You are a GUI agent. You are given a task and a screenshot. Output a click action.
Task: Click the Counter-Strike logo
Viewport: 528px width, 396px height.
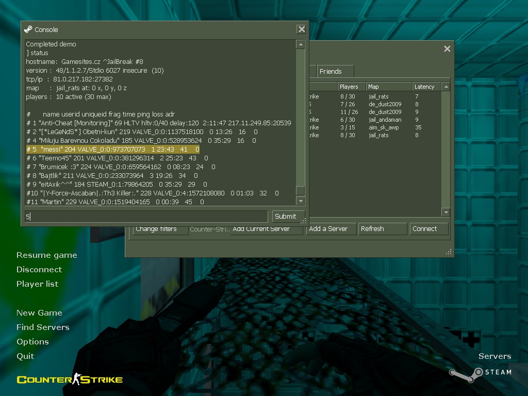click(70, 379)
